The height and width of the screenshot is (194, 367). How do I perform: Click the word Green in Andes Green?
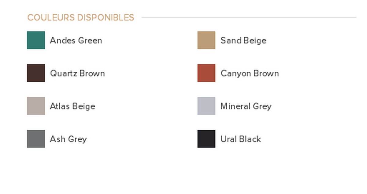click(x=90, y=40)
